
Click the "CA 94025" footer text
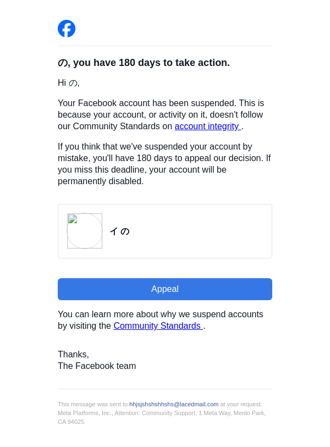click(x=71, y=422)
